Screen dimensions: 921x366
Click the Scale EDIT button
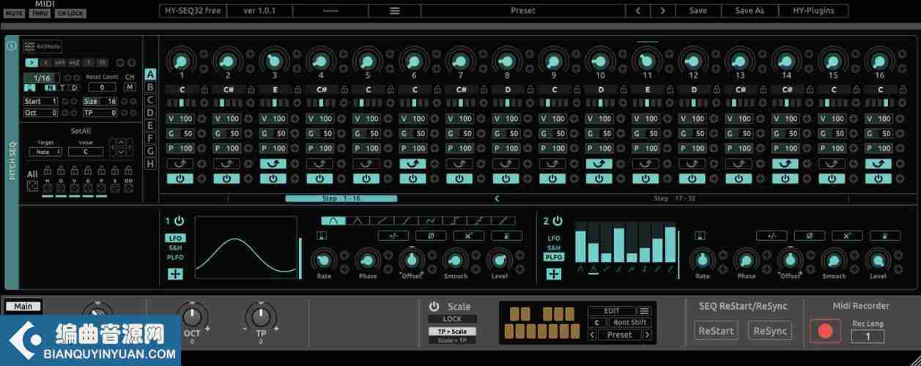click(612, 311)
